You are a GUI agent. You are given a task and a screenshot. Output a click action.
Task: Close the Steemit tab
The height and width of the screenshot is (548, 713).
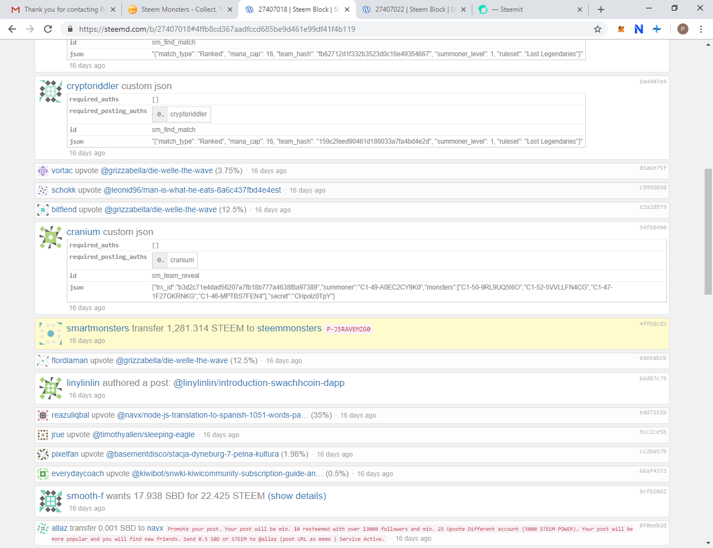coord(580,9)
